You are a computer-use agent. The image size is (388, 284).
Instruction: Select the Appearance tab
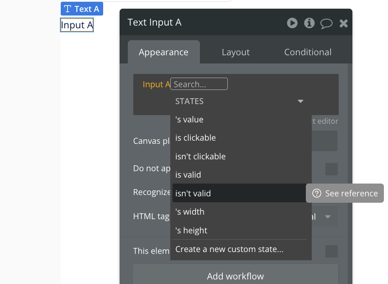tap(163, 52)
